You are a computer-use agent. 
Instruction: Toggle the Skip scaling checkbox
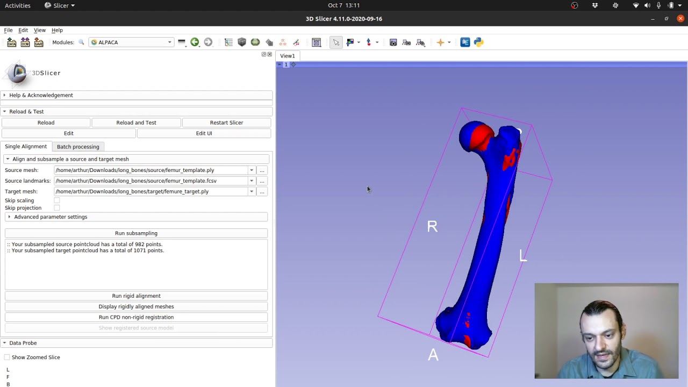tap(57, 200)
